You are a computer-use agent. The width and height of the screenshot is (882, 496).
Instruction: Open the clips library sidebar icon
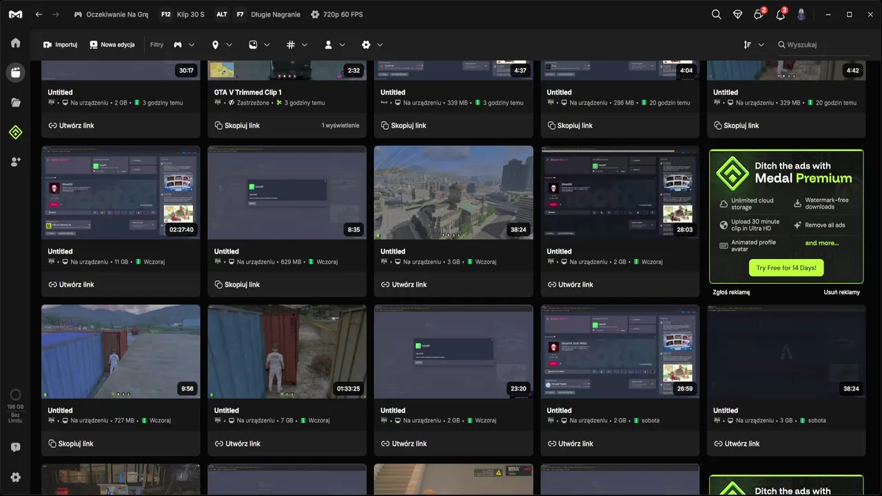point(15,72)
